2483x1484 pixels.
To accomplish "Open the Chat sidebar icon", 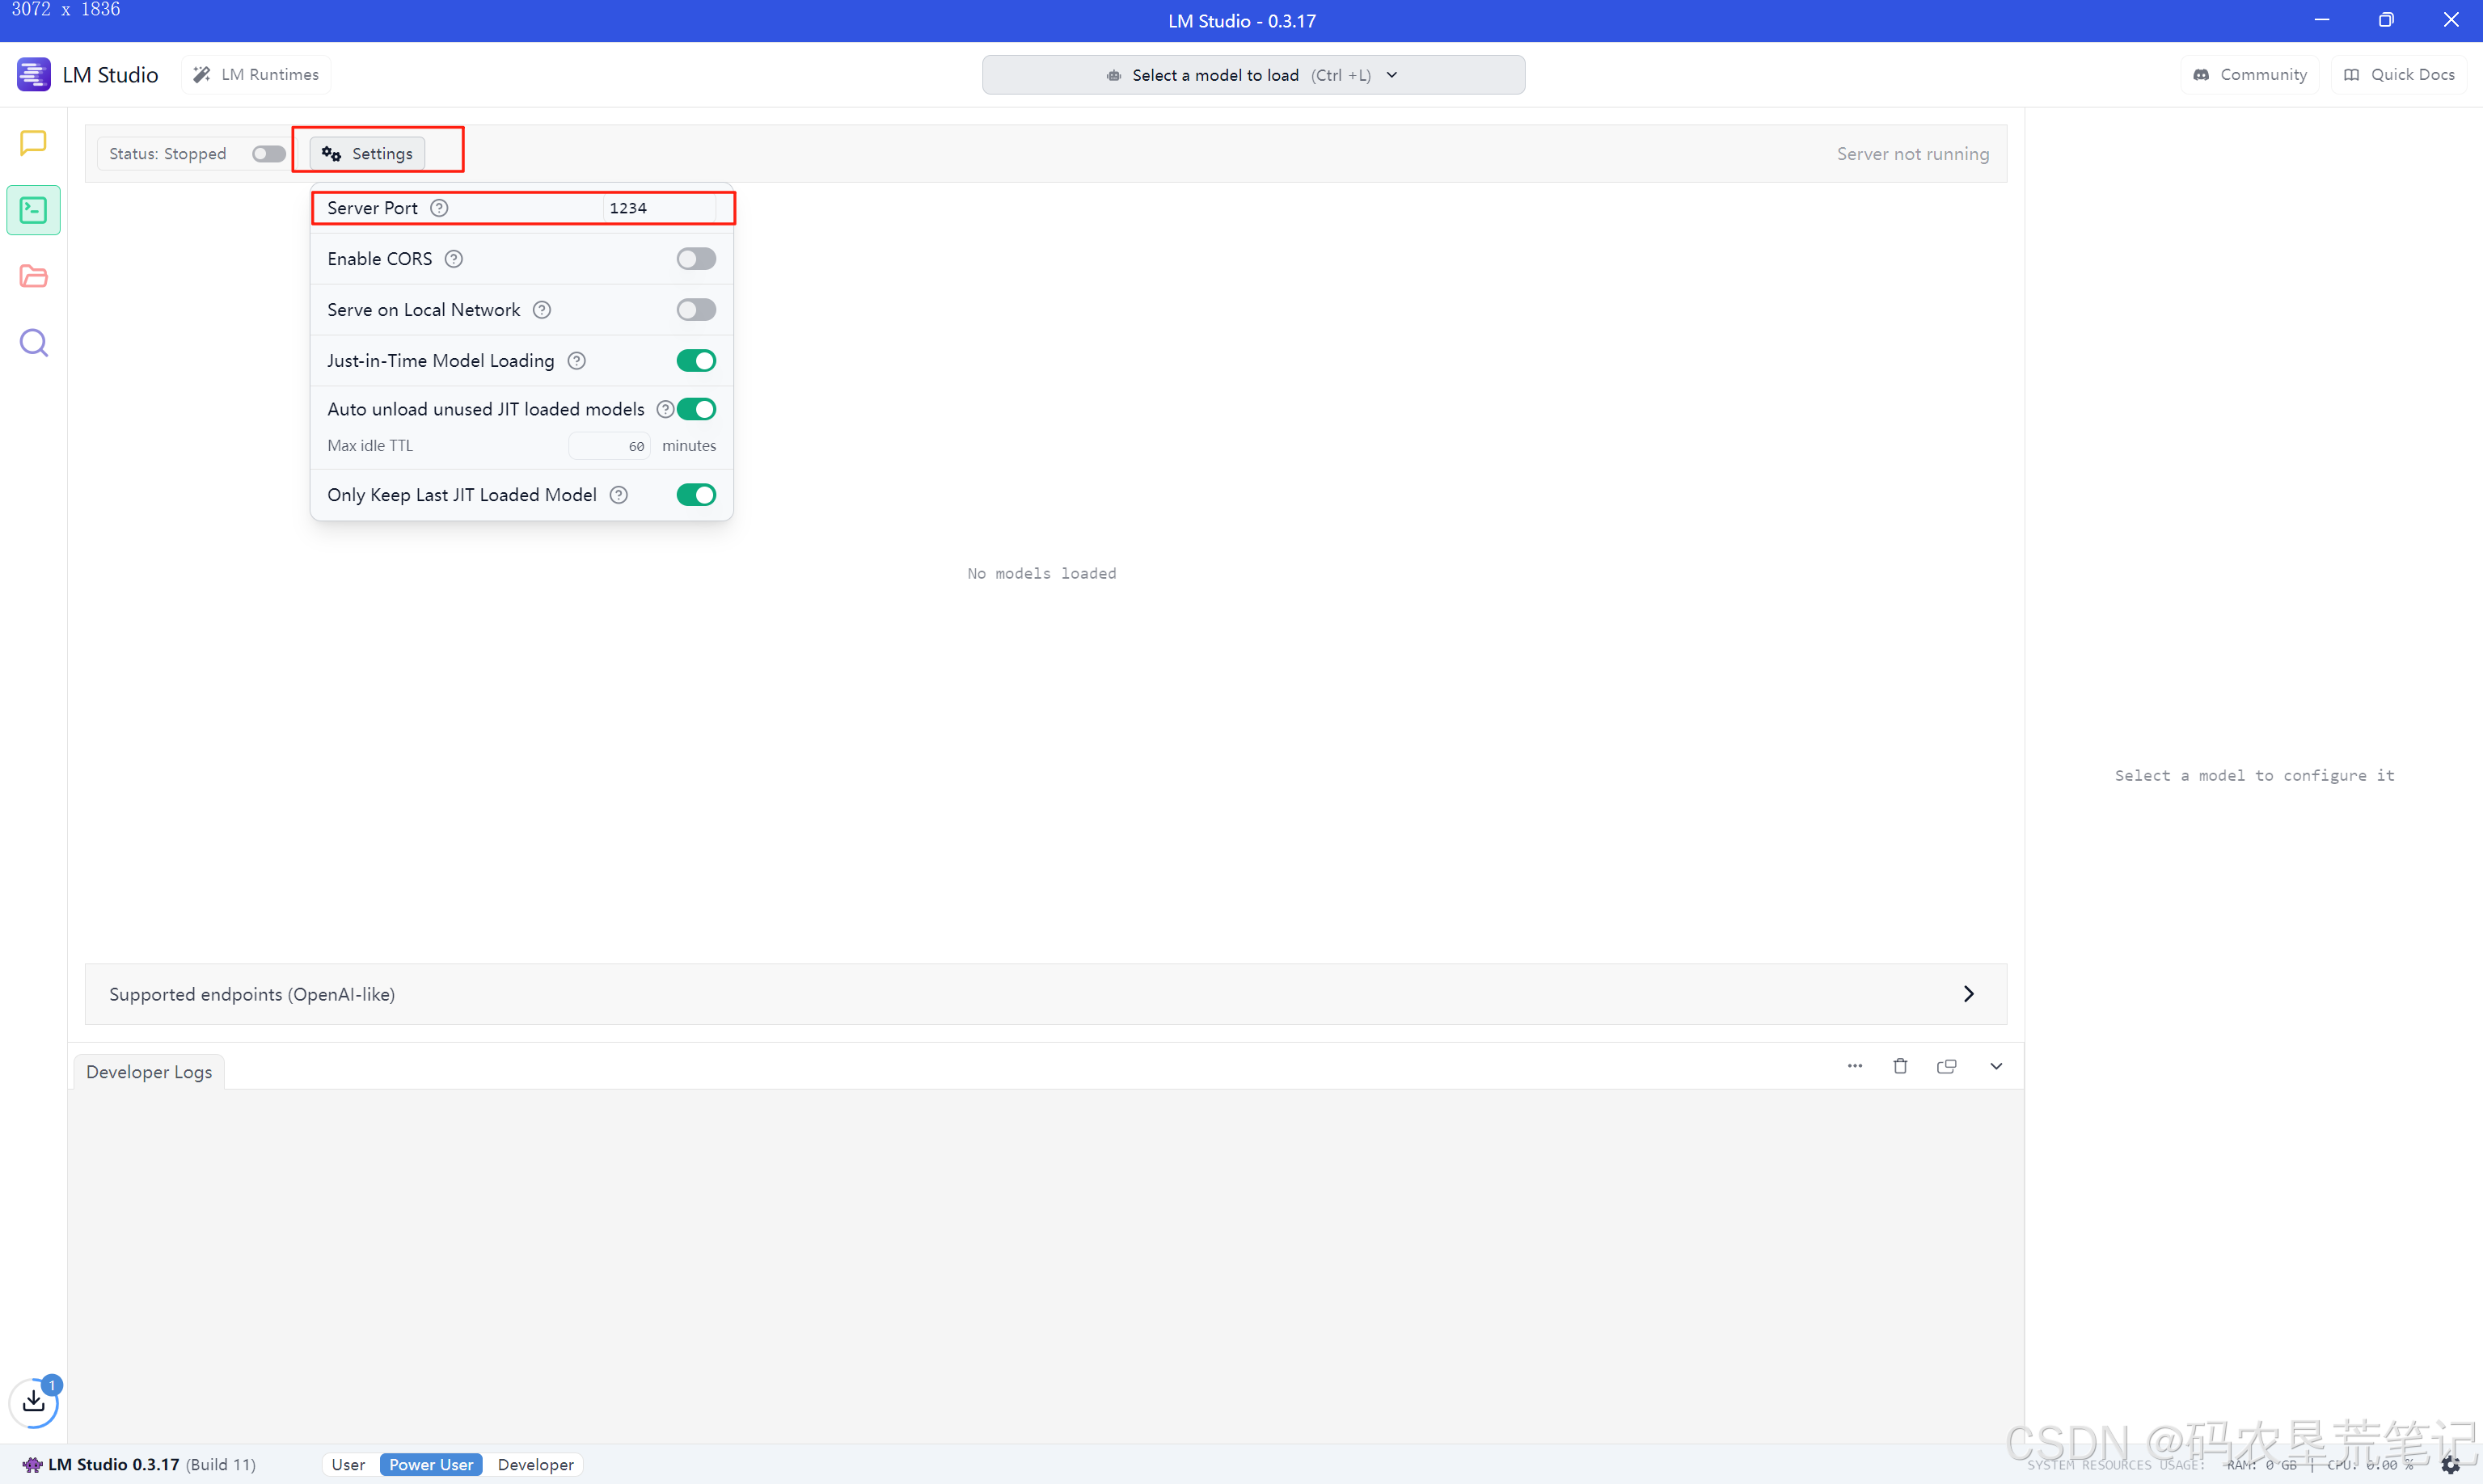I will pyautogui.click(x=33, y=143).
